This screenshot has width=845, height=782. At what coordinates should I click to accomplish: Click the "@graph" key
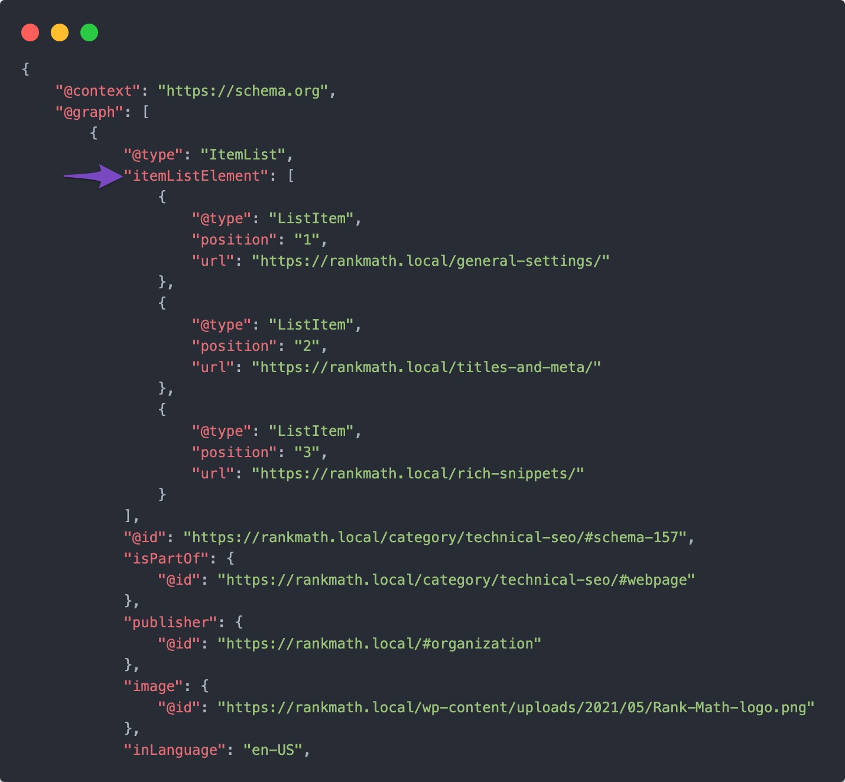pyautogui.click(x=89, y=112)
